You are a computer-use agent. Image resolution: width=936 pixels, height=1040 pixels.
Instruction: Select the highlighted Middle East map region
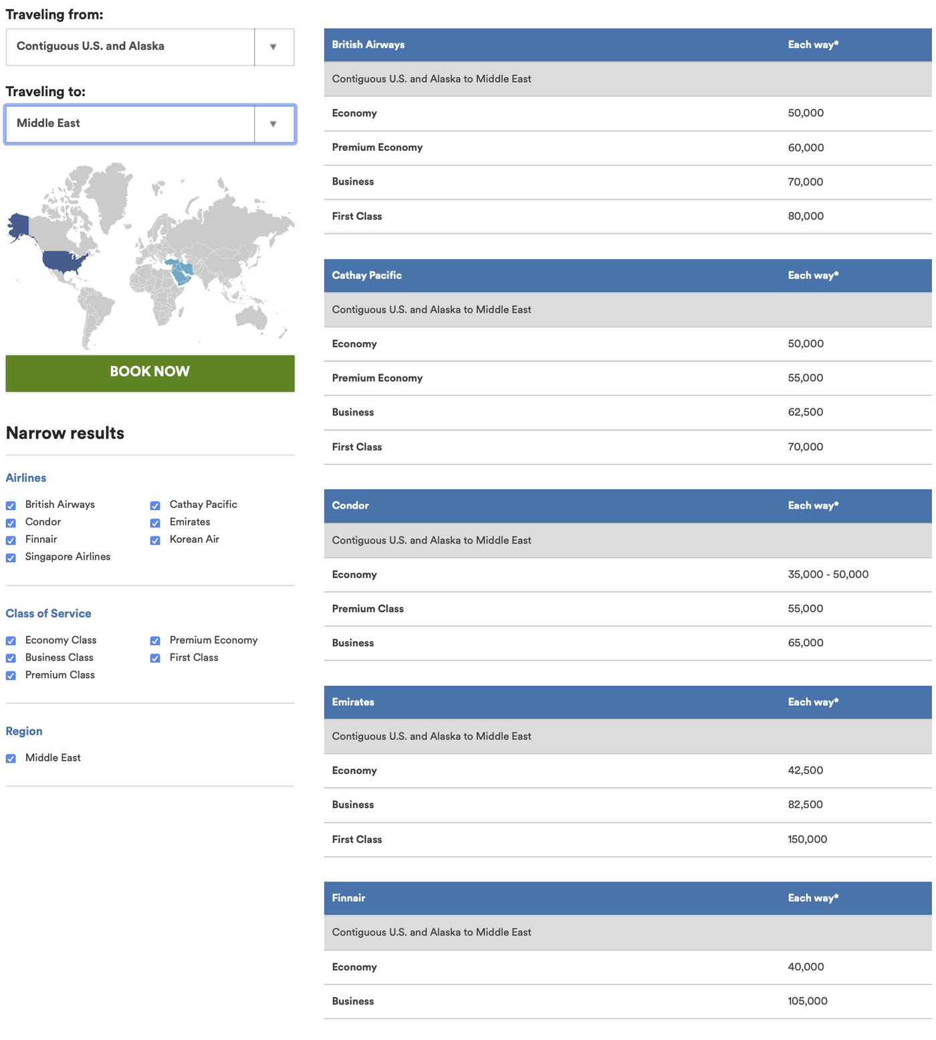(x=181, y=272)
